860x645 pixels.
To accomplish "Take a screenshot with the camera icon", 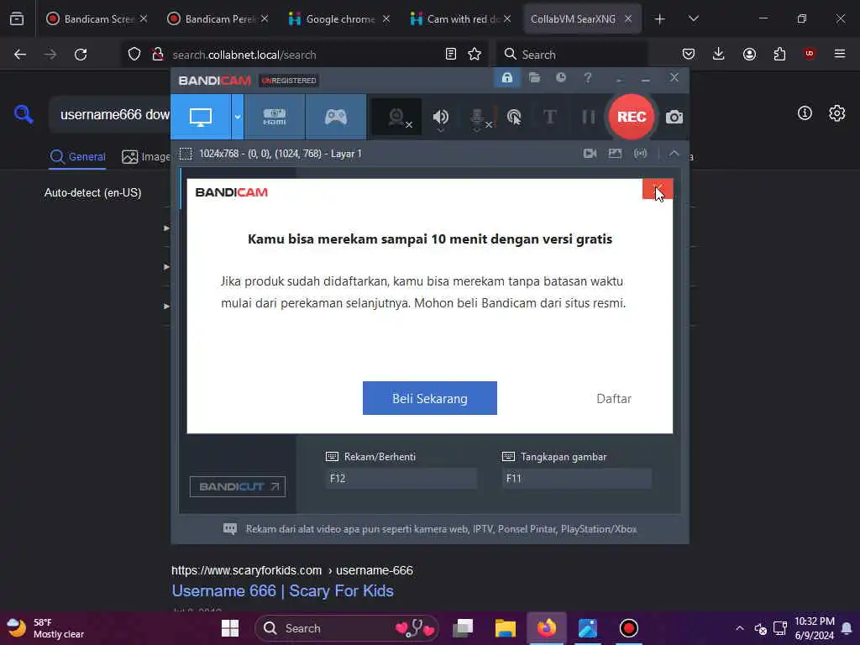I will tap(674, 117).
